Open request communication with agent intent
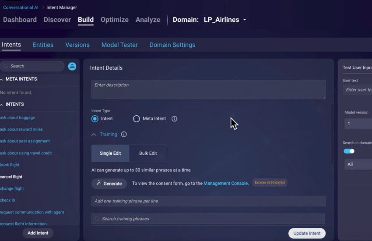Viewport: 372px width, 241px height. click(x=32, y=212)
